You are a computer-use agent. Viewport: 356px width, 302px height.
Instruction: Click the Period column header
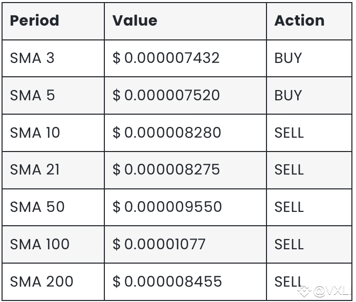coord(34,20)
